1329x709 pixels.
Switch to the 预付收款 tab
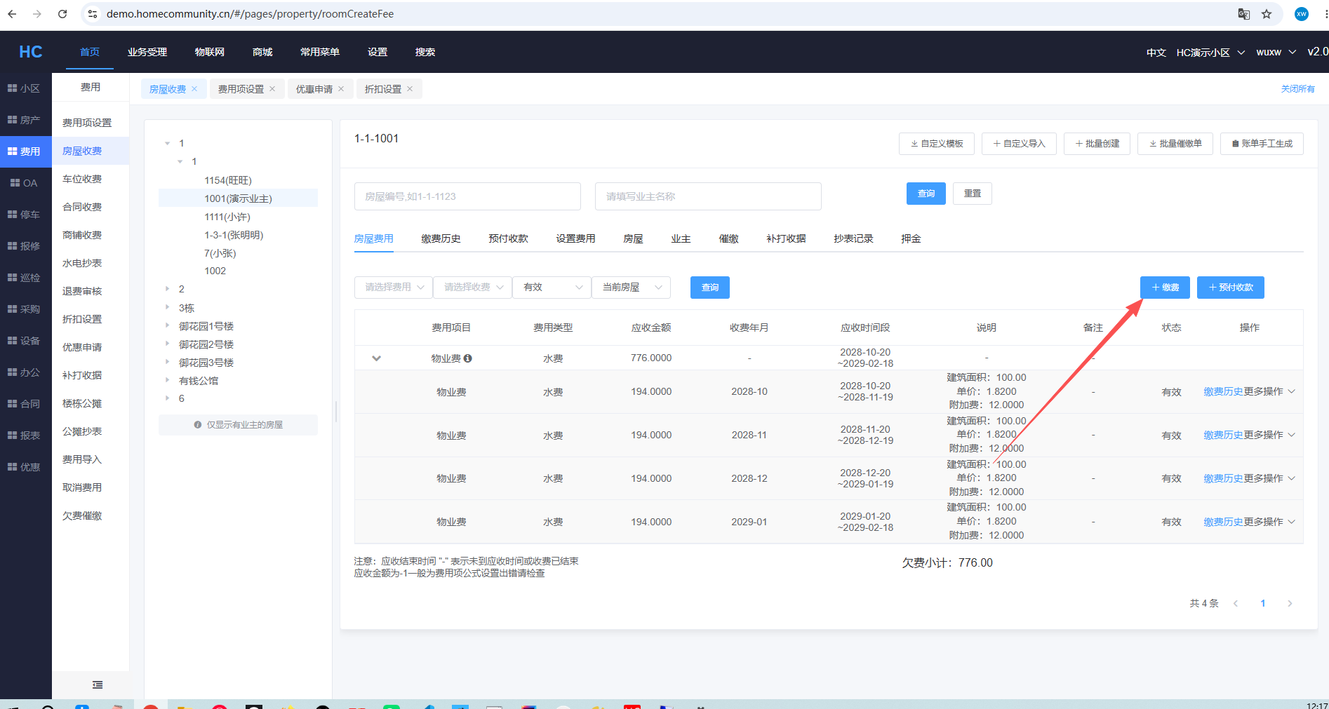[x=508, y=238]
